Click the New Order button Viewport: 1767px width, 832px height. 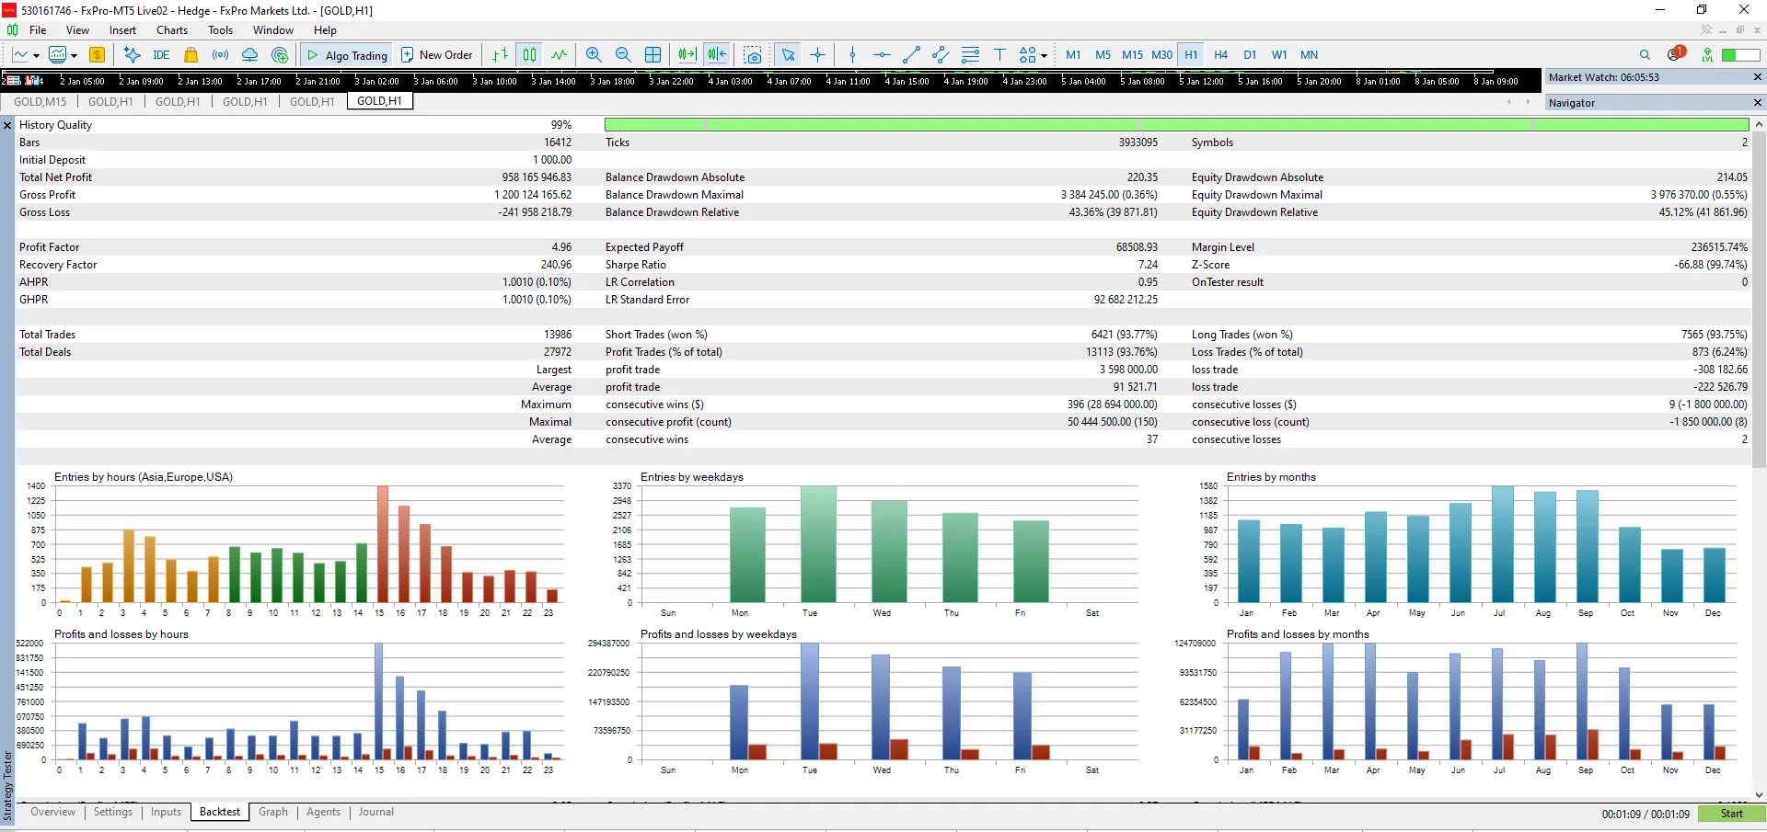pyautogui.click(x=436, y=55)
